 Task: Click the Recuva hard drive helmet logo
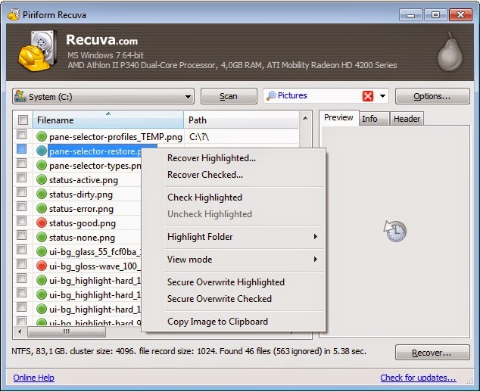point(37,51)
